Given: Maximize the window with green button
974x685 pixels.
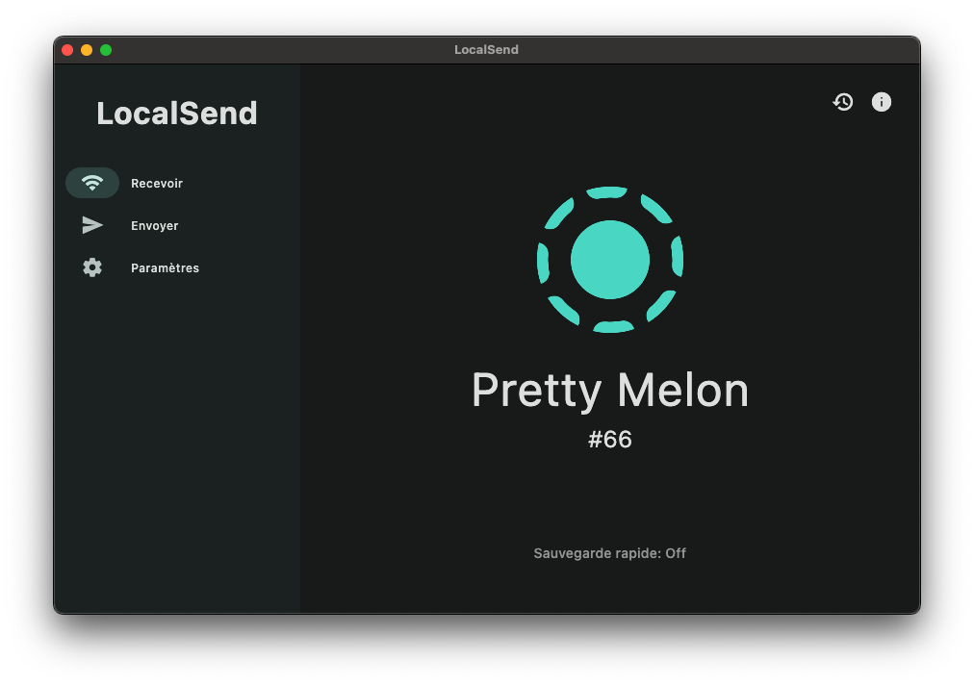Looking at the screenshot, I should coord(106,50).
